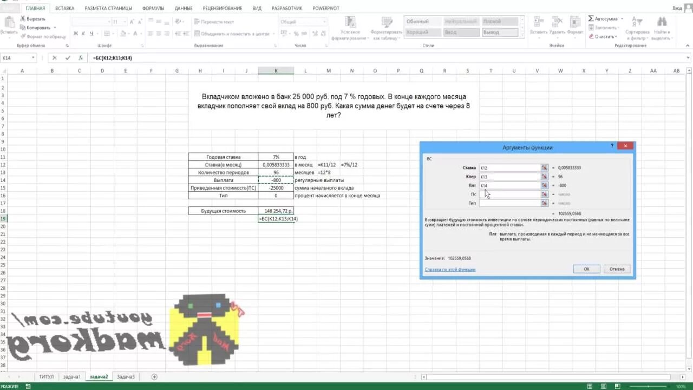Toggle underline (Ч) formatting
Image resolution: width=693 pixels, height=390 pixels.
pyautogui.click(x=91, y=34)
